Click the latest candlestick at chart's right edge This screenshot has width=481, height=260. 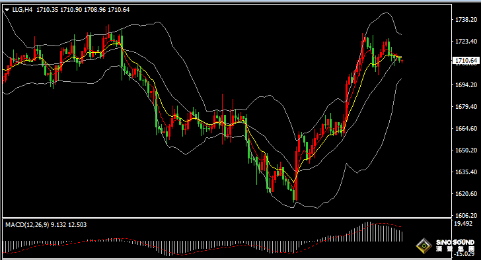[402, 61]
